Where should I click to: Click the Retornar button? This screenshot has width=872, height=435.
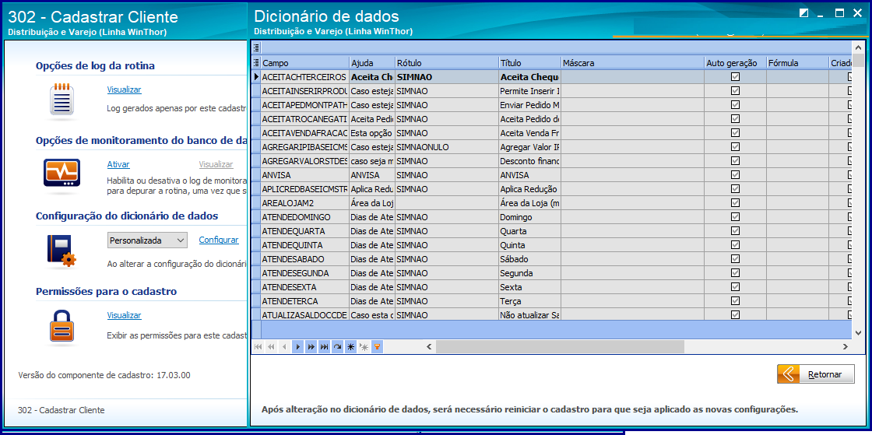point(815,374)
